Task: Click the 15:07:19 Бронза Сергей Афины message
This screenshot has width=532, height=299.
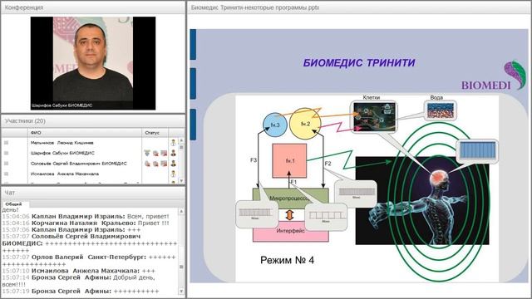Action: click(81, 292)
